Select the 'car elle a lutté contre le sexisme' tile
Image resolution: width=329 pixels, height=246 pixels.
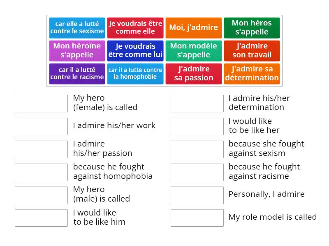(77, 28)
